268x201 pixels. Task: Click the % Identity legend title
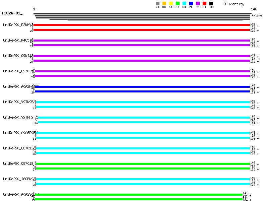(234, 4)
